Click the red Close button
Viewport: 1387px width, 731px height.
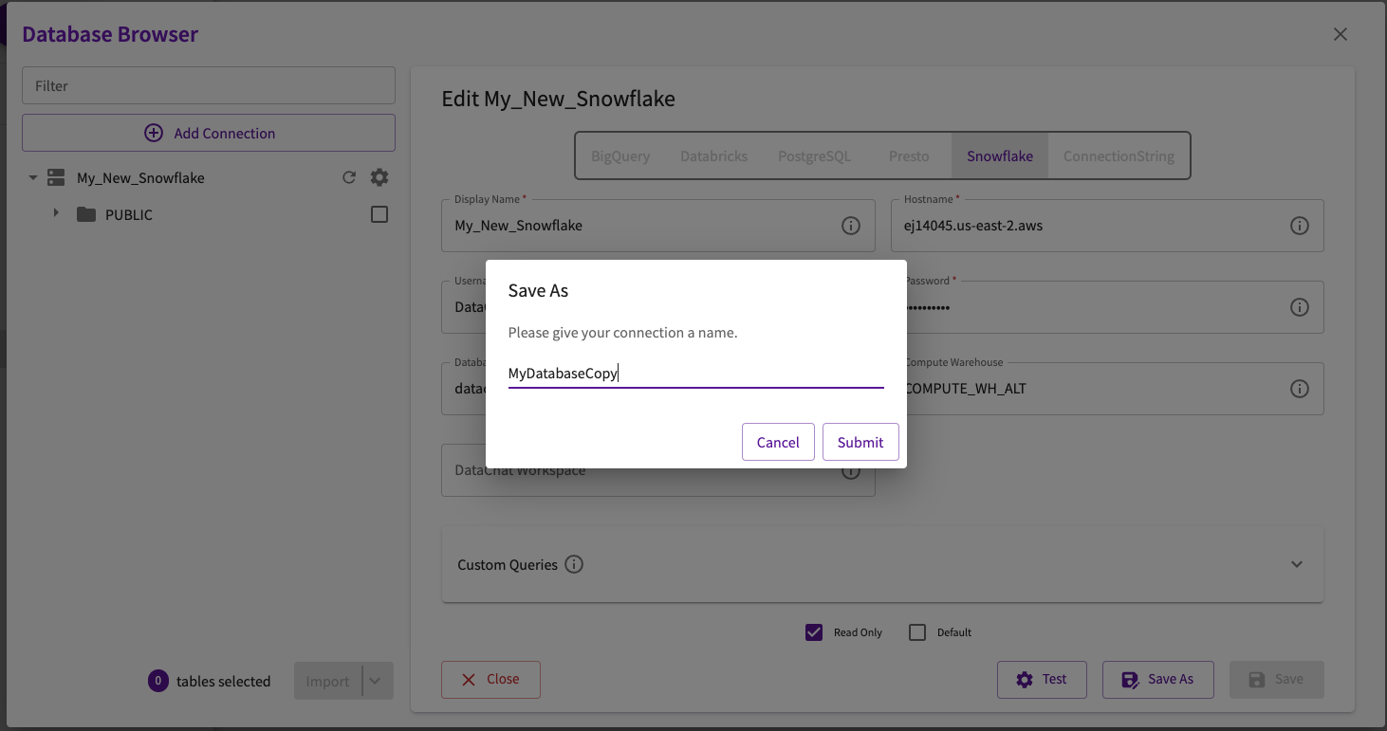pyautogui.click(x=490, y=679)
